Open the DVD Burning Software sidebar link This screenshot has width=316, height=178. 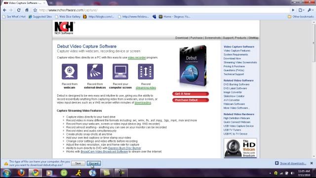[x=237, y=85]
